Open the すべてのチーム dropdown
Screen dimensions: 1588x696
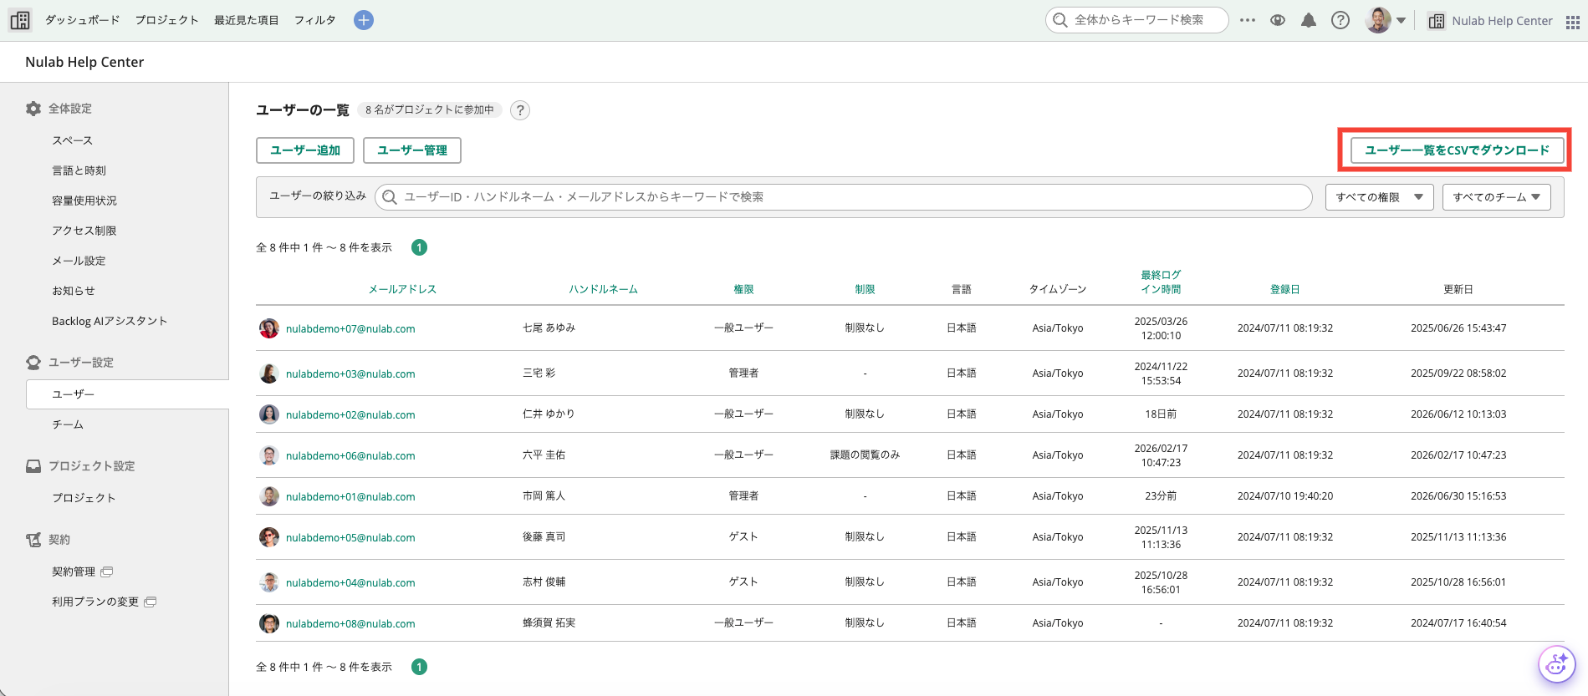[1496, 197]
